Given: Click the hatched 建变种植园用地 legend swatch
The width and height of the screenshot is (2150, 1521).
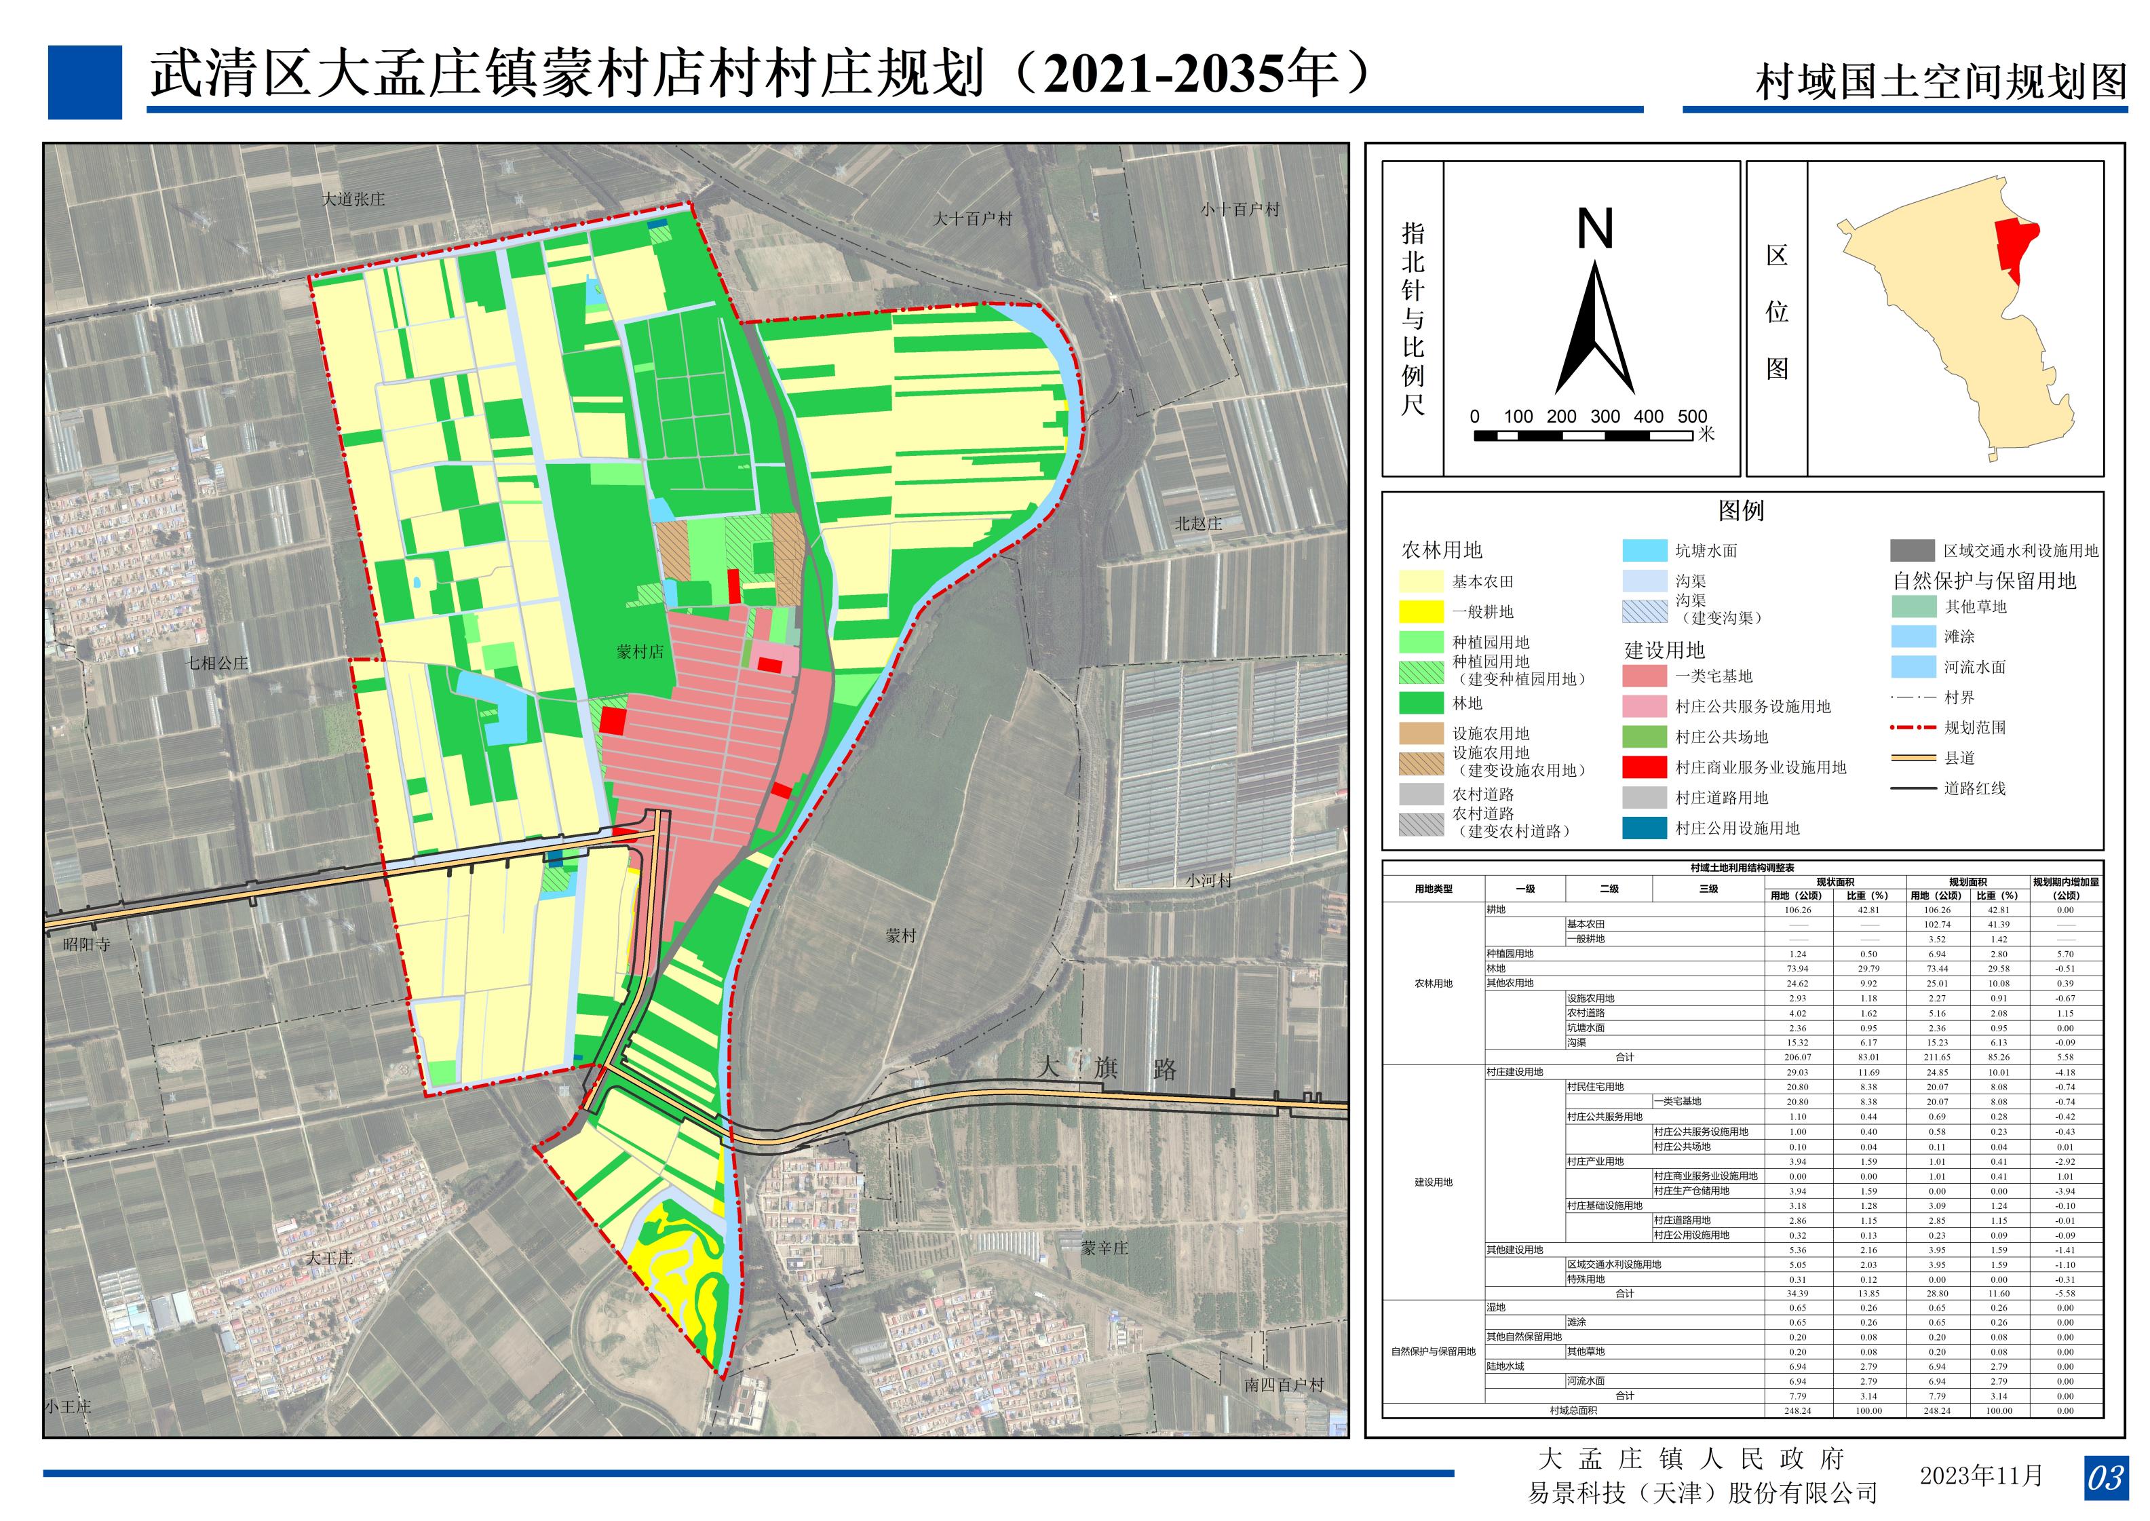Looking at the screenshot, I should 1421,672.
